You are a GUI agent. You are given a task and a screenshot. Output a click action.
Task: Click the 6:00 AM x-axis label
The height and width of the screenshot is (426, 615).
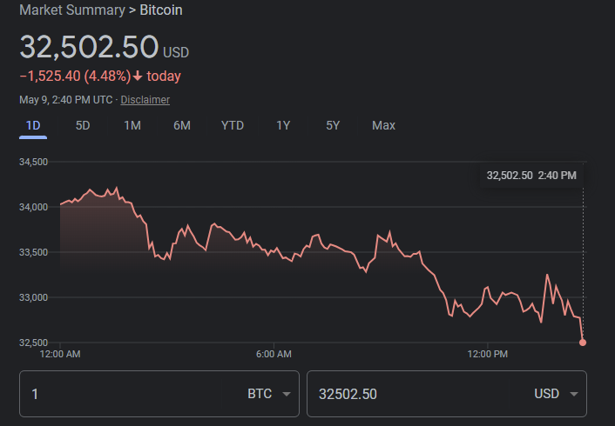click(274, 354)
